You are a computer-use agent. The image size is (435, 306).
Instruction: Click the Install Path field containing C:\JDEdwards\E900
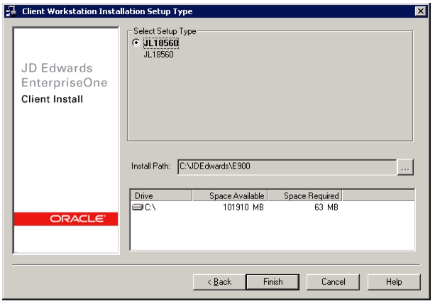coord(287,166)
